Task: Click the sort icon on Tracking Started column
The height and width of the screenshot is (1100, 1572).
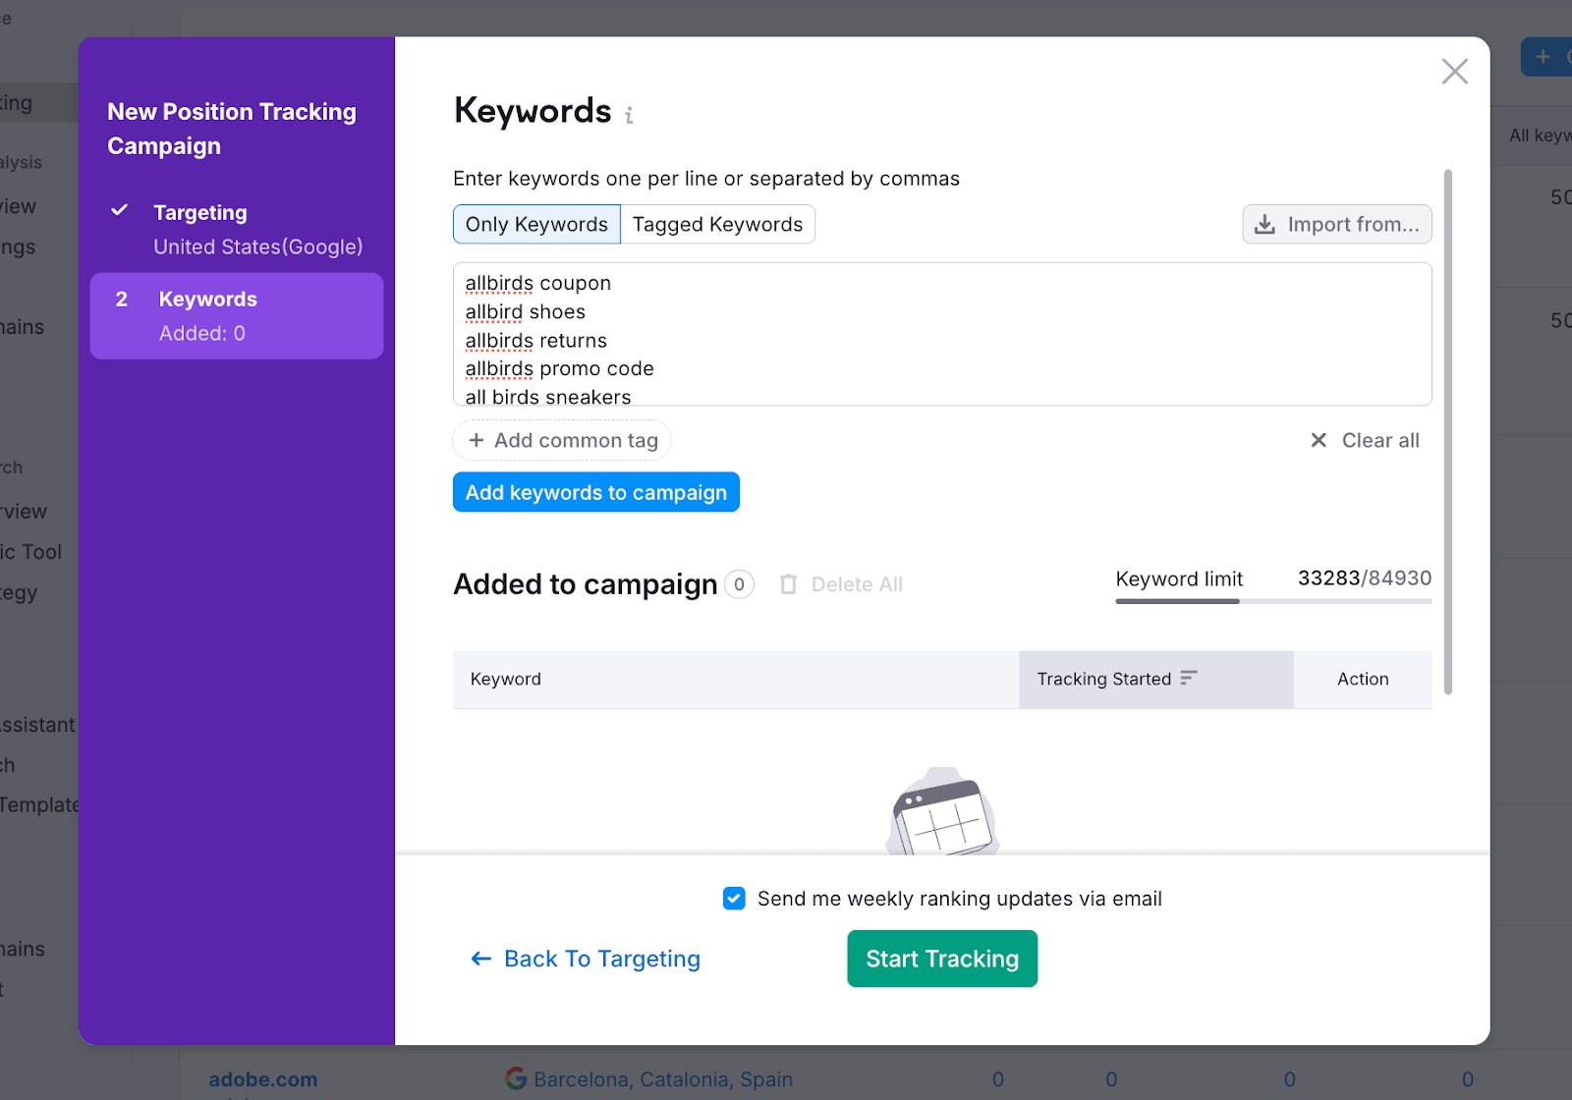Action: 1189,678
